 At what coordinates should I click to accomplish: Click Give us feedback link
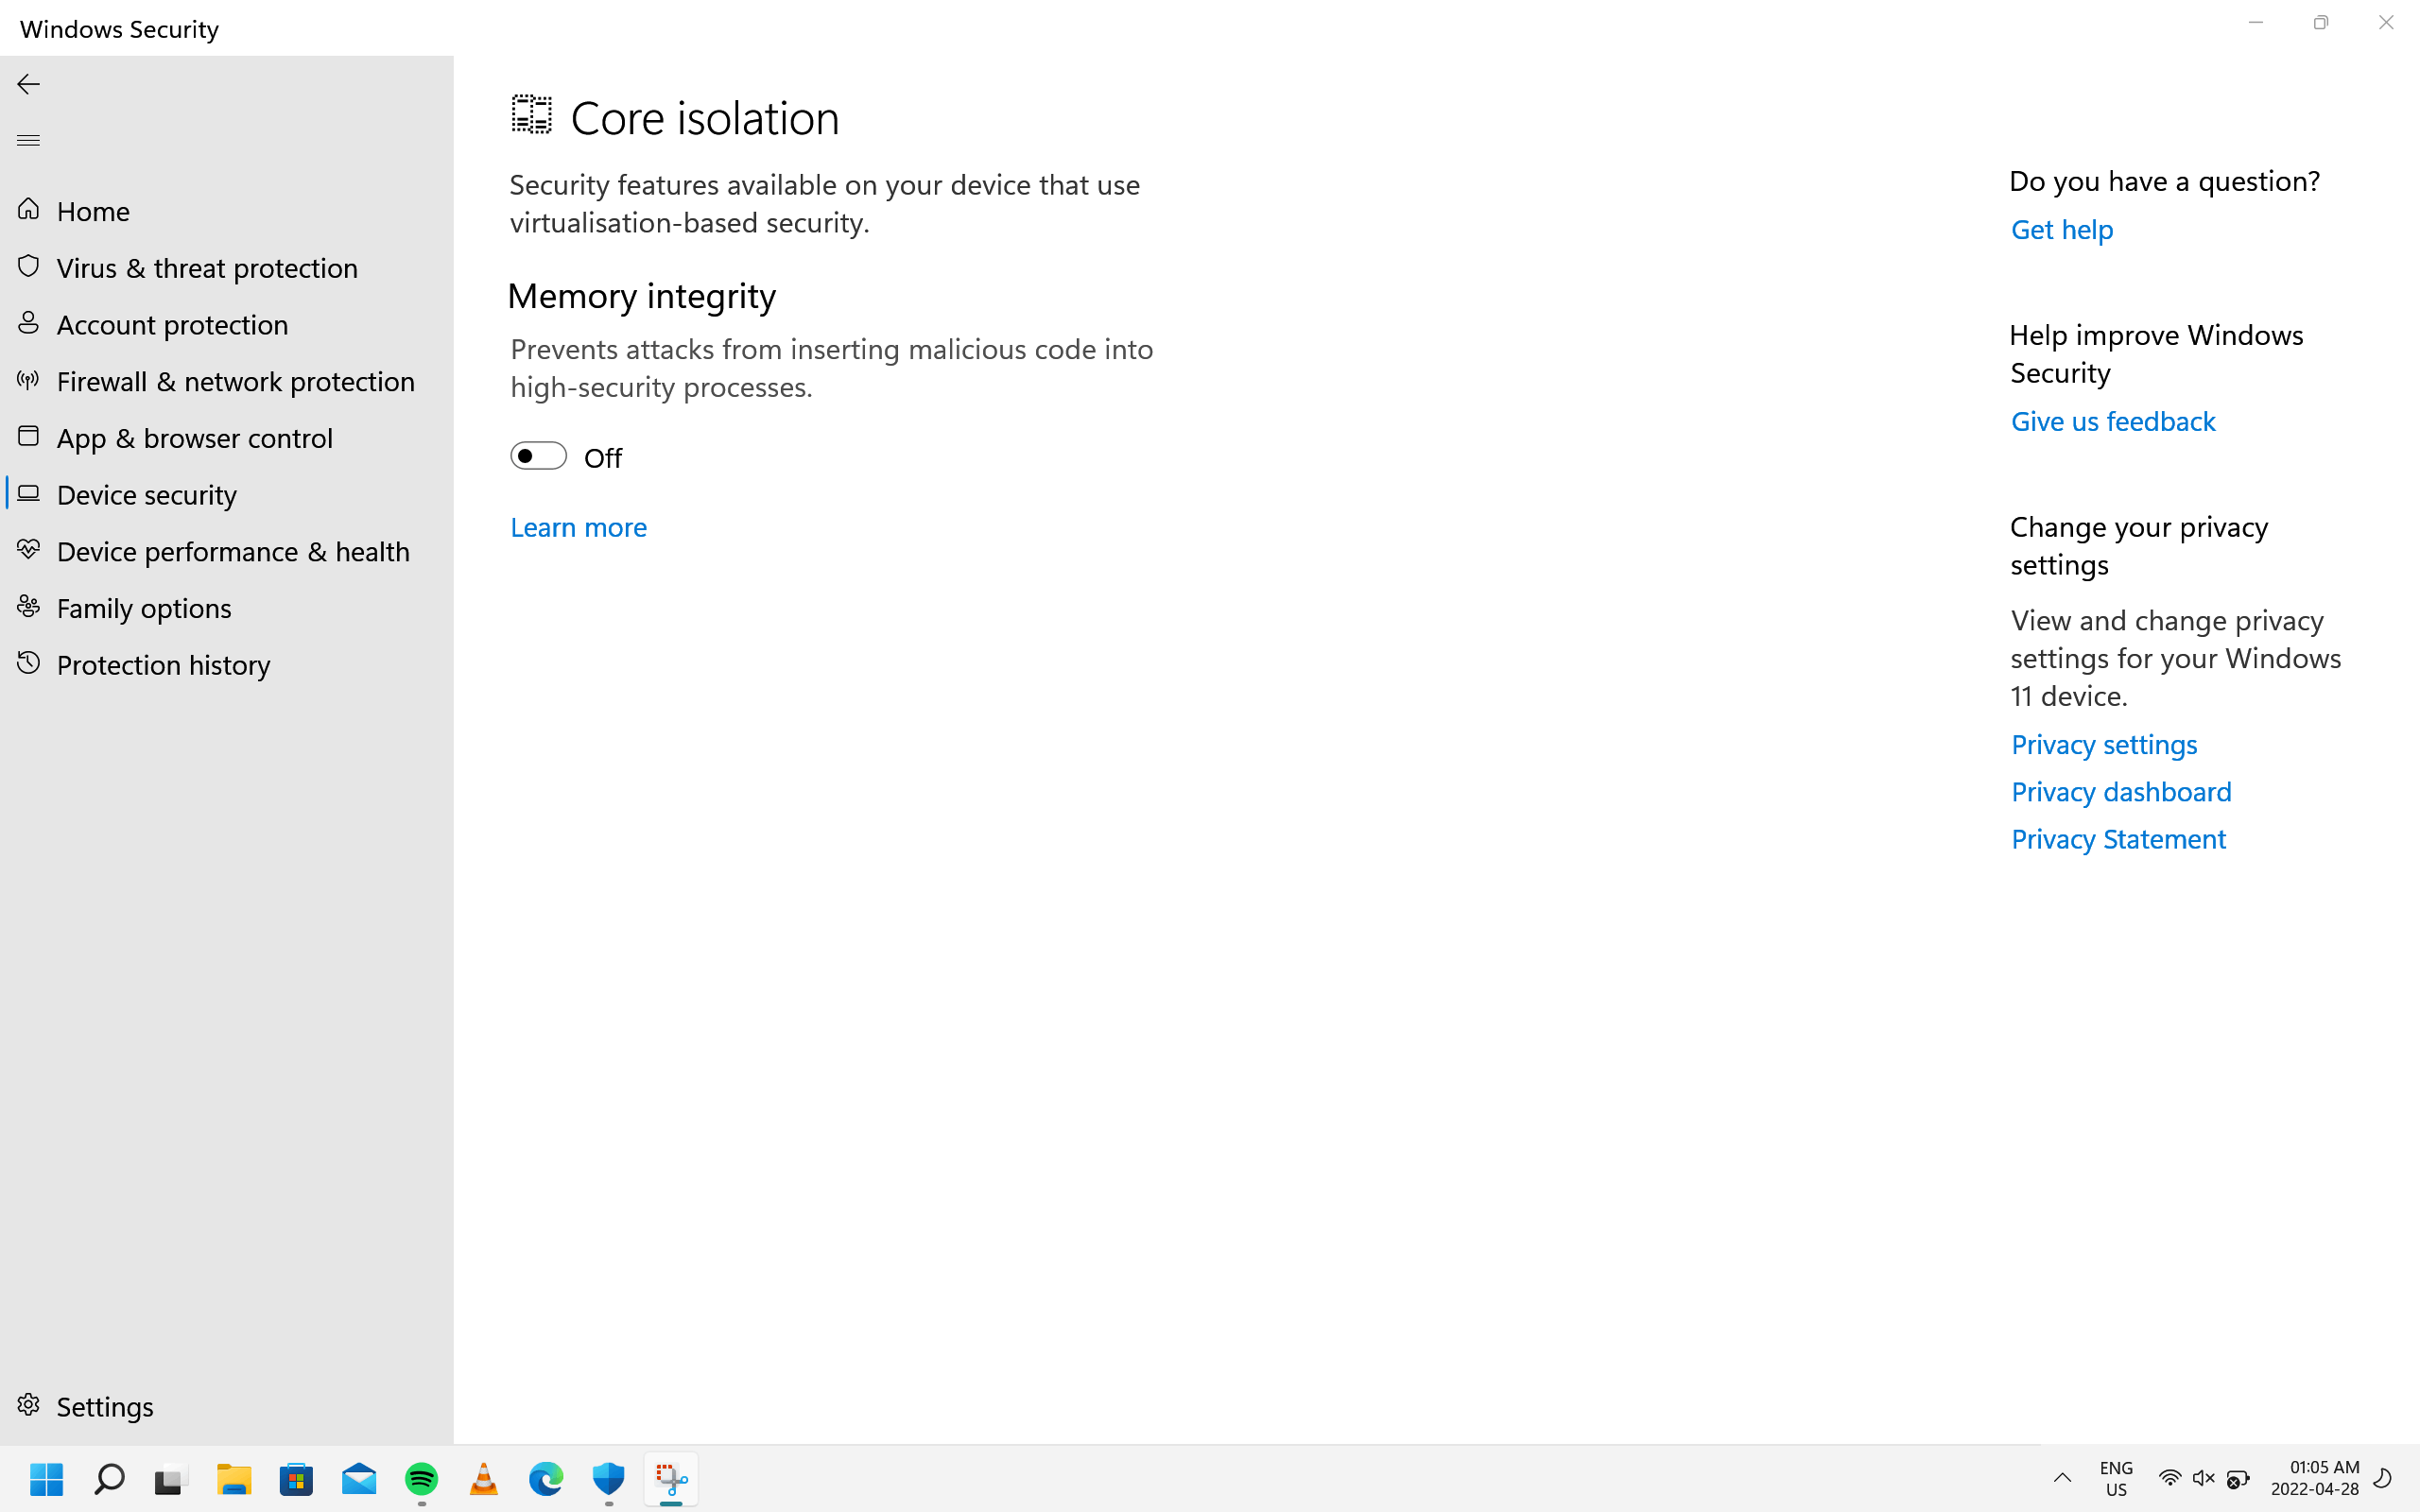pyautogui.click(x=2112, y=420)
